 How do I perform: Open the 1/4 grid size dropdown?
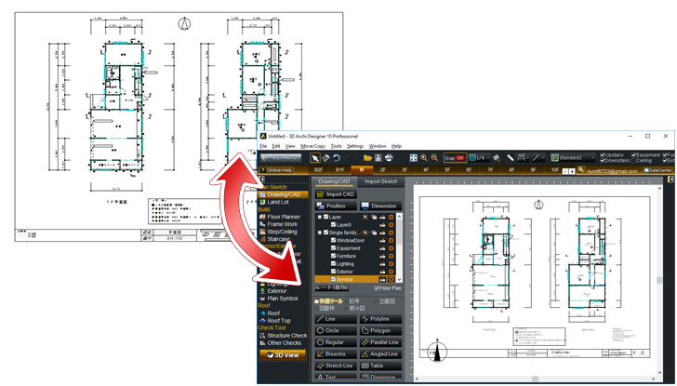487,158
